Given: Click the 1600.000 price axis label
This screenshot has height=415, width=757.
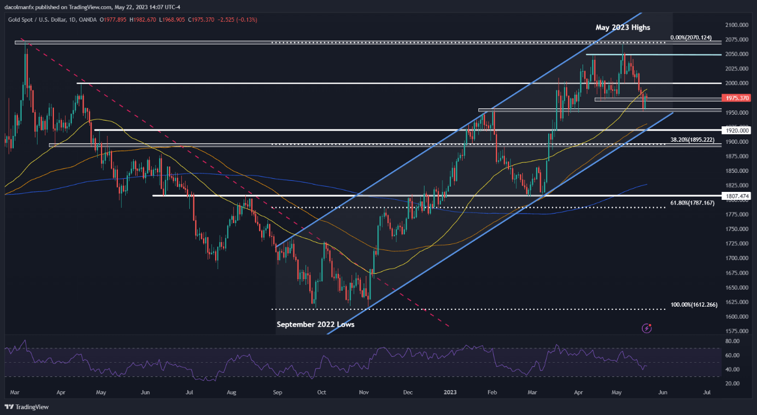Looking at the screenshot, I should coord(737,317).
